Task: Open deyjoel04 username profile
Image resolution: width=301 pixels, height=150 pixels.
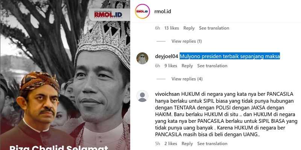Action: (x=167, y=57)
